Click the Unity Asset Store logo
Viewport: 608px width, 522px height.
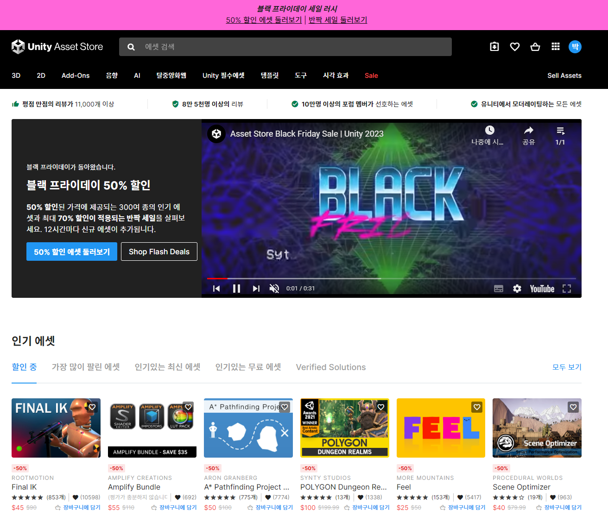[x=57, y=47]
